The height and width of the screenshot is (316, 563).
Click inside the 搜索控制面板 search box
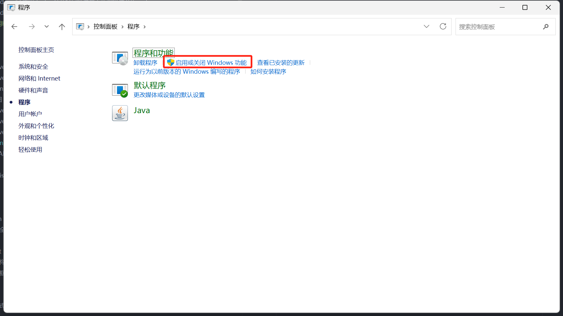pyautogui.click(x=498, y=27)
